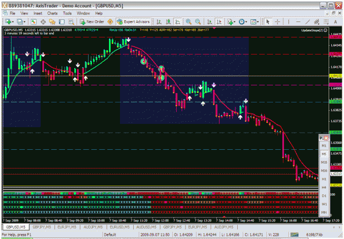The height and width of the screenshot is (239, 344).
Task: Switch to candlestick chart display
Action: [168, 21]
